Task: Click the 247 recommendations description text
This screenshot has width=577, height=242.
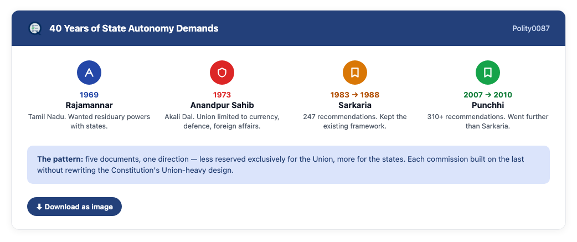Action: pos(355,121)
